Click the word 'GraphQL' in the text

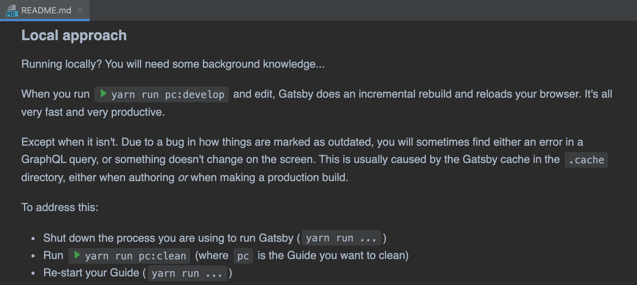[x=44, y=159]
